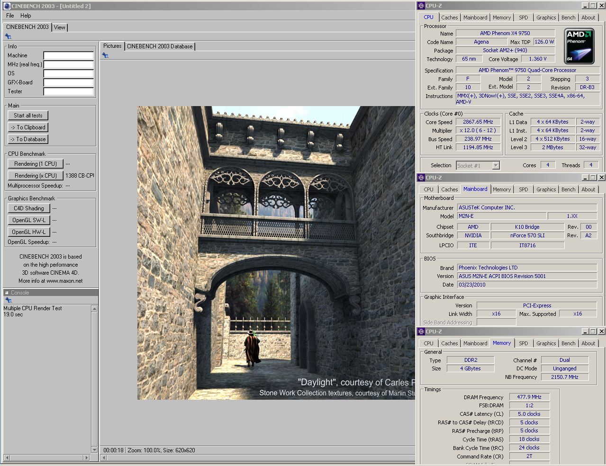Click the To Clipboard button
This screenshot has width=606, height=466.
(x=28, y=127)
